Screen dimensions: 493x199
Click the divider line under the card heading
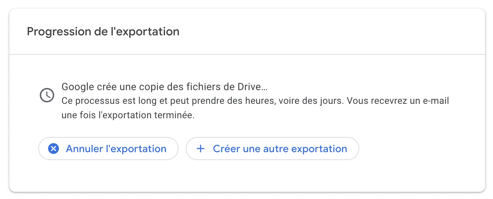pos(247,54)
